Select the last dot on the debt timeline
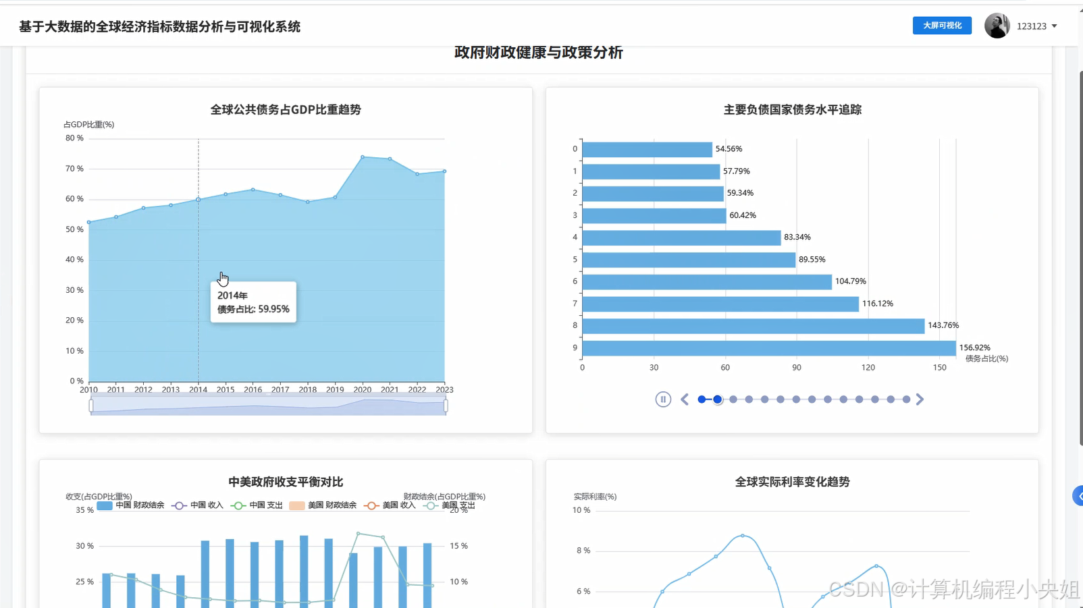 (x=906, y=399)
